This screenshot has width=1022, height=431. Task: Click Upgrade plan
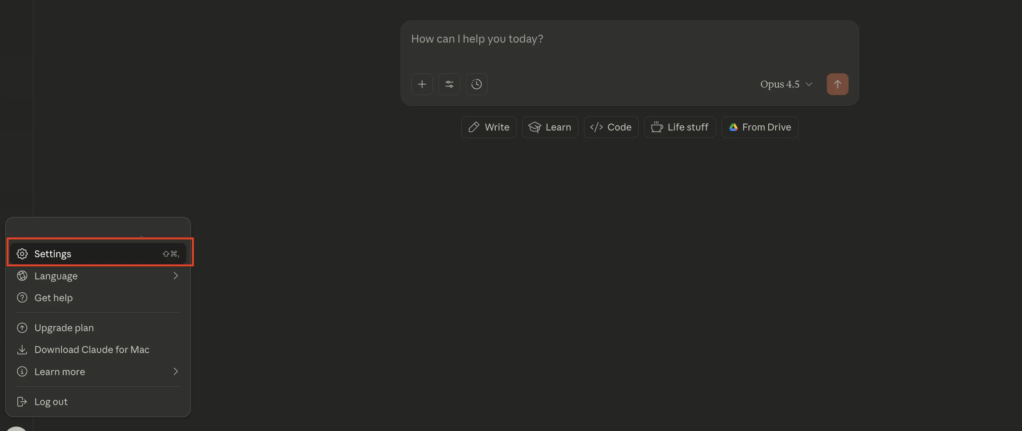[64, 327]
